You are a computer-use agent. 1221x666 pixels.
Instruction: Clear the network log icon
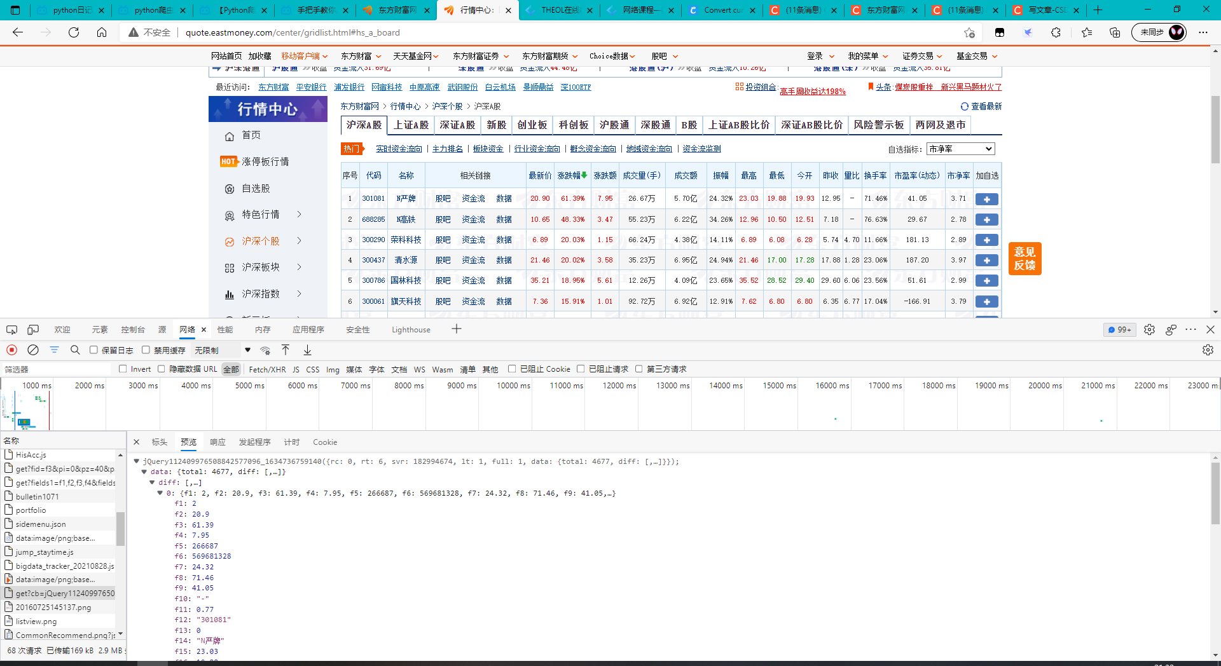(33, 350)
